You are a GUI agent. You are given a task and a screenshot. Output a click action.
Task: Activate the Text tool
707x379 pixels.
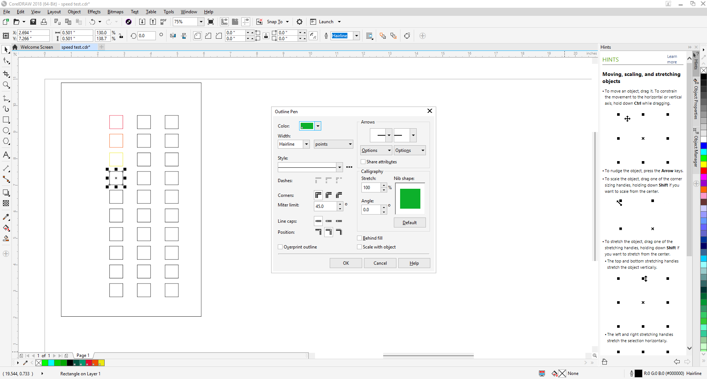tap(6, 155)
